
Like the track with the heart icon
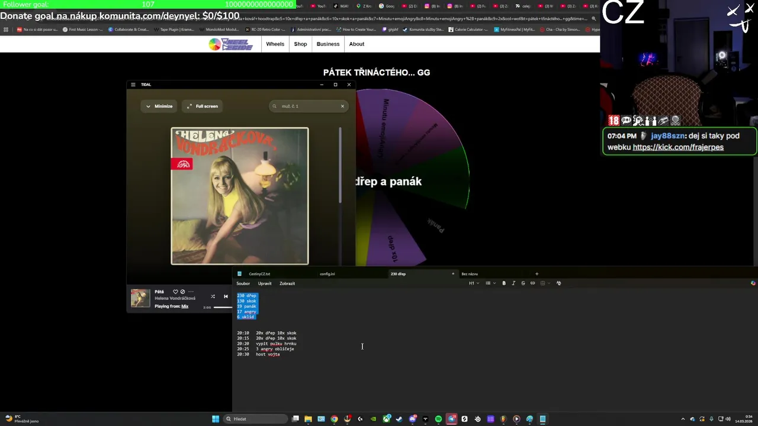175,292
